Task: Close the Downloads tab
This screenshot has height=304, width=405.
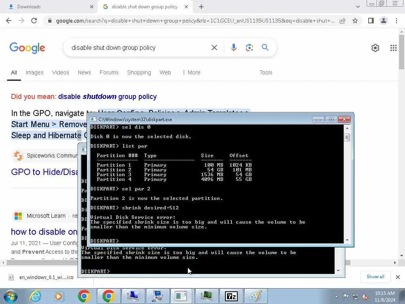Action: (x=92, y=7)
